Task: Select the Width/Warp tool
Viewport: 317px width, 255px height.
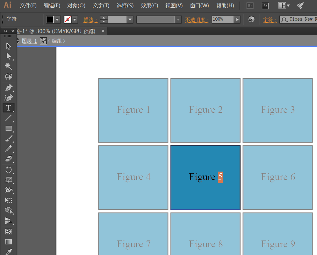Action: click(9, 190)
